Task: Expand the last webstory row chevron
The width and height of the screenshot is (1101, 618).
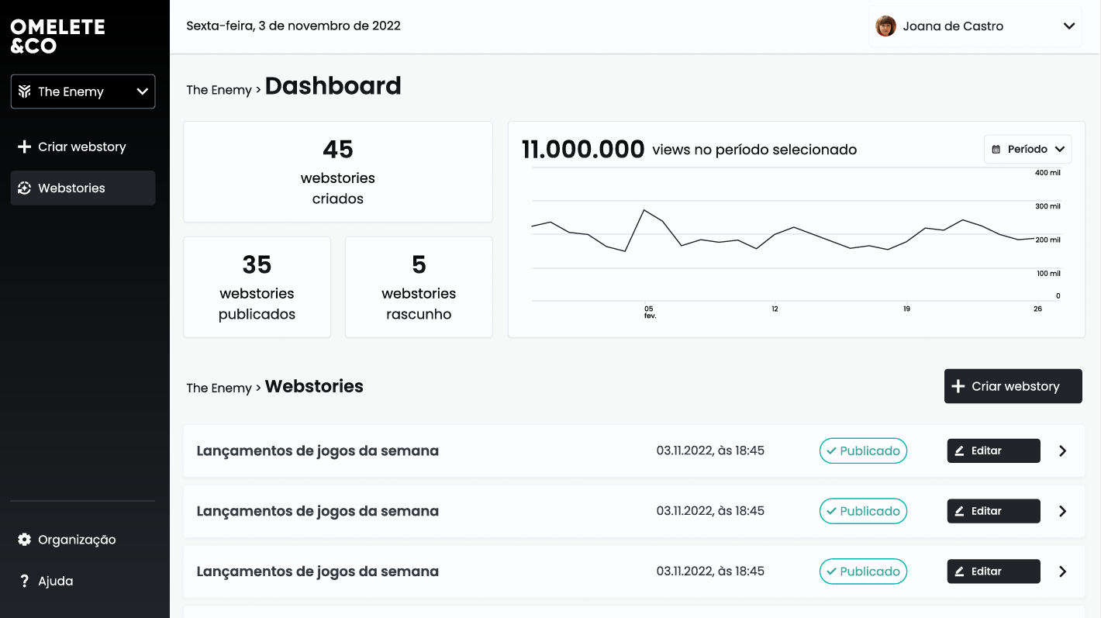Action: coord(1063,571)
